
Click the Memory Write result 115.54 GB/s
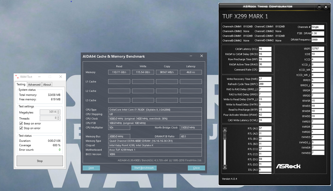point(143,72)
